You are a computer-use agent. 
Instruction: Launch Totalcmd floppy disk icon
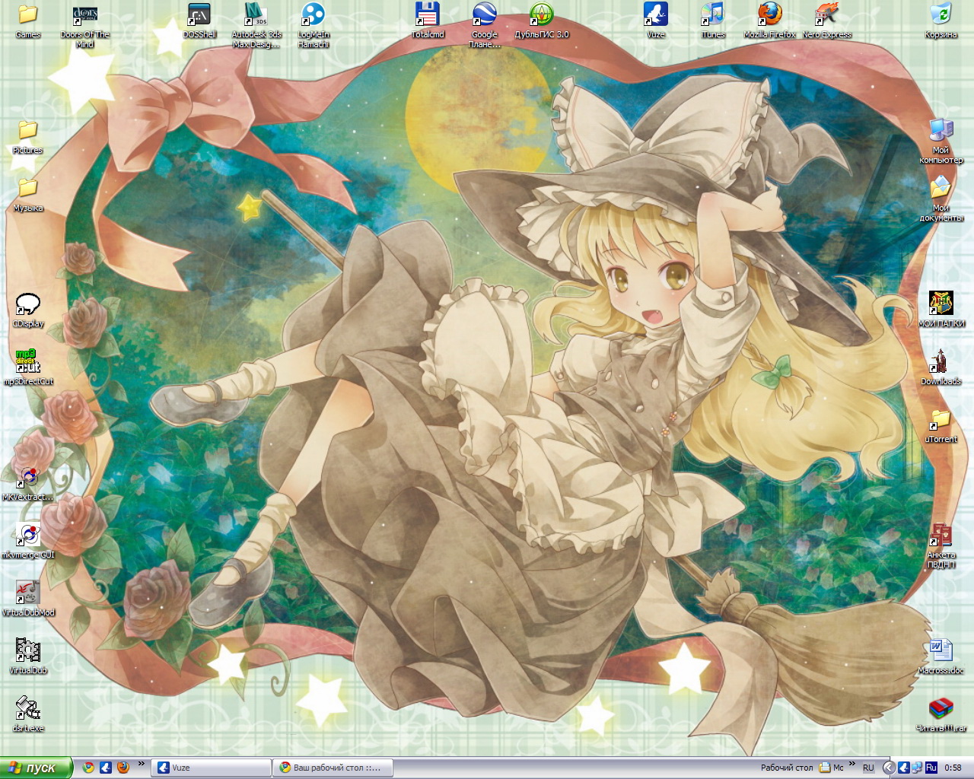(x=428, y=21)
